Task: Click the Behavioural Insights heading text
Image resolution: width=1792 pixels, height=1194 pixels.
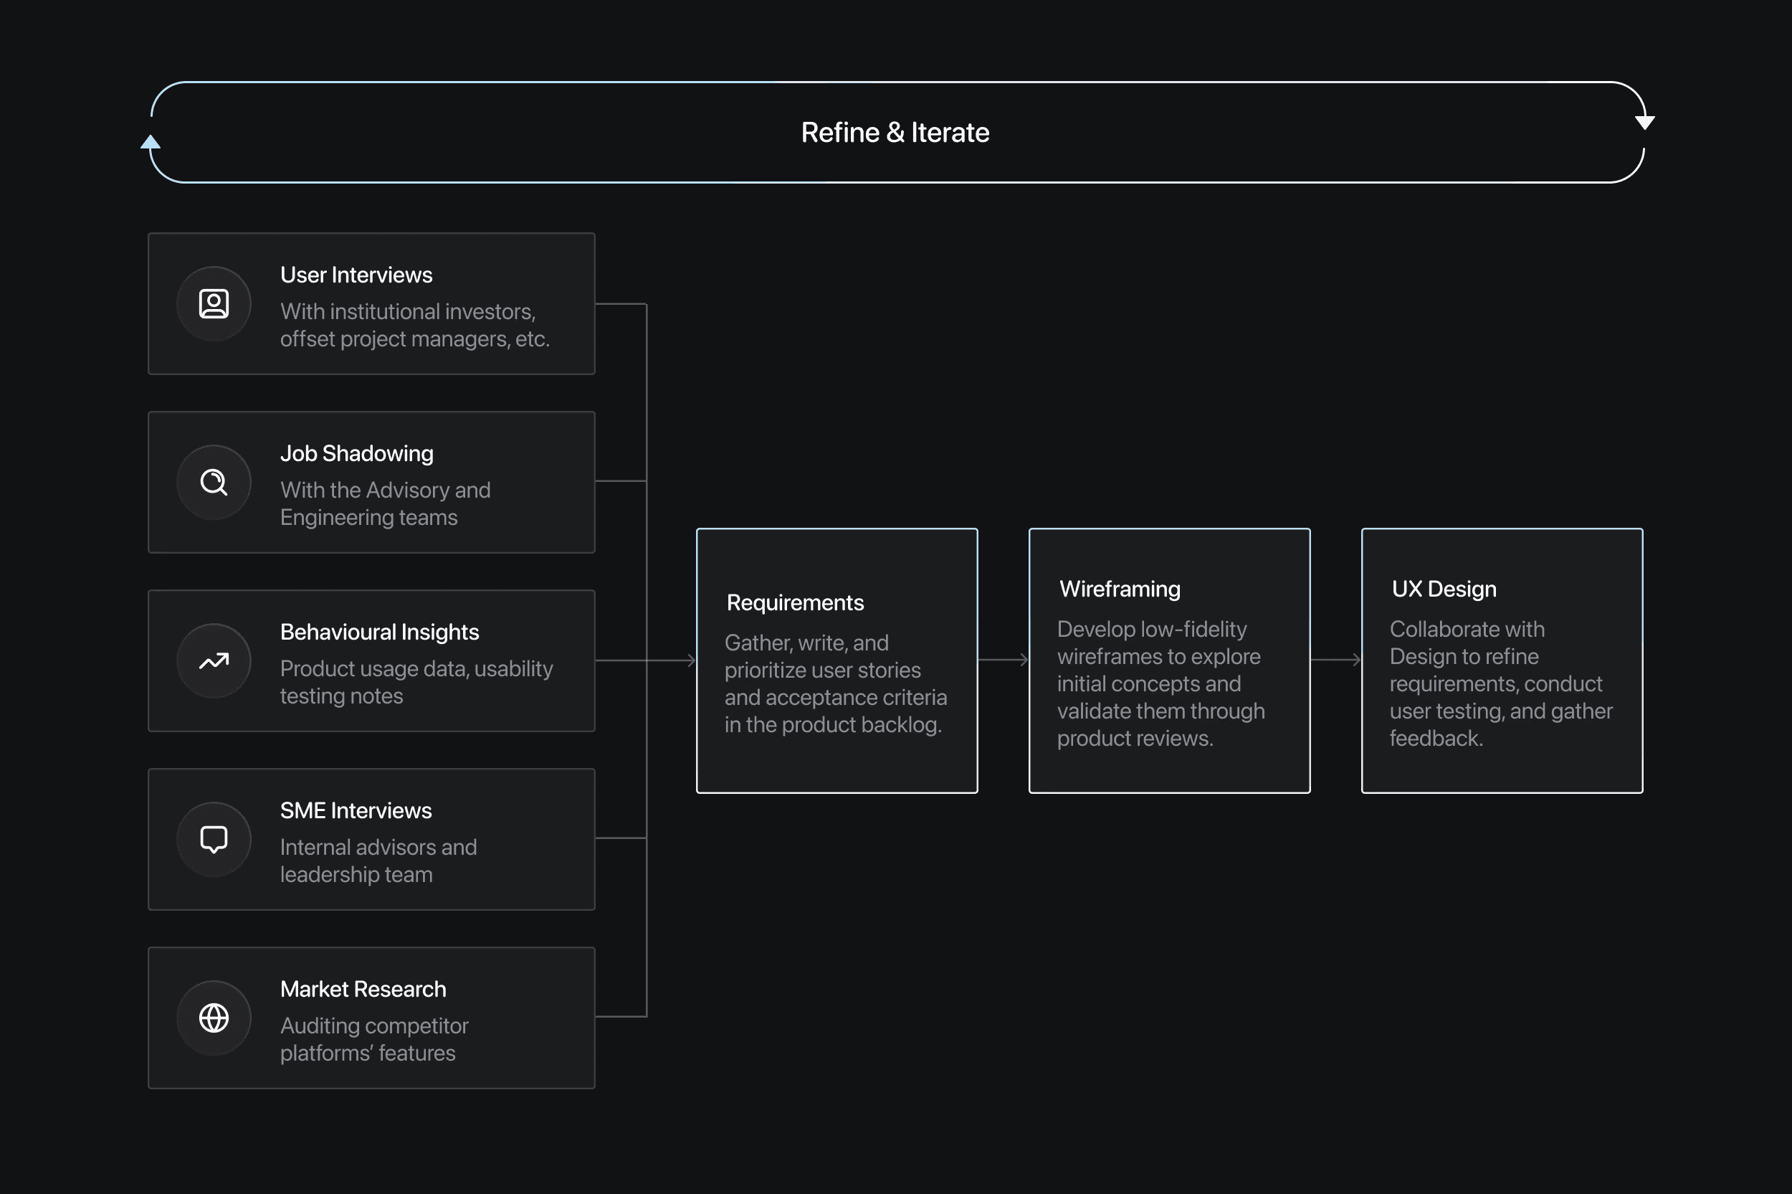Action: (380, 632)
